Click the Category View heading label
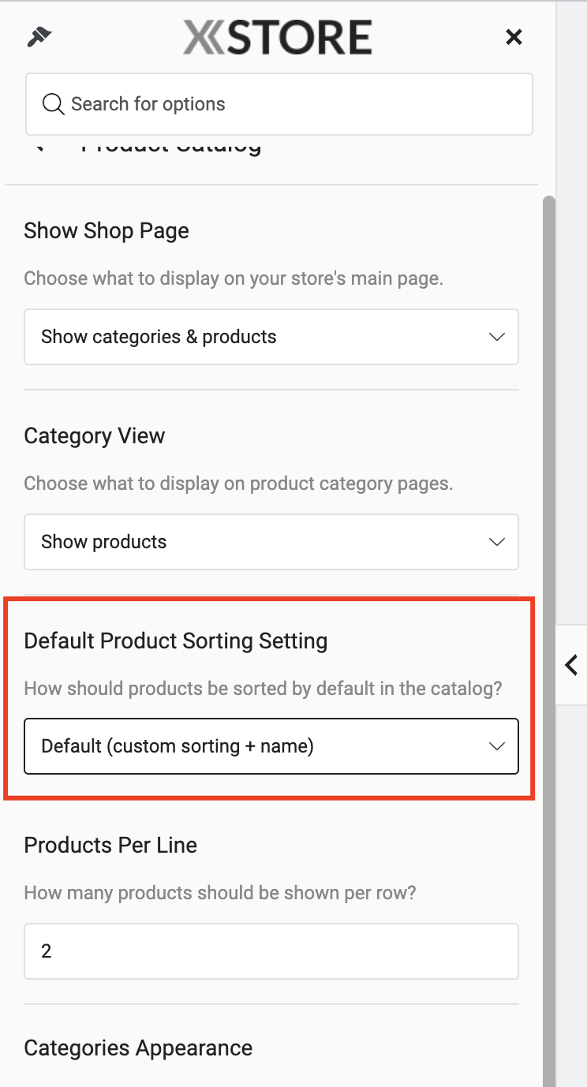This screenshot has height=1087, width=587. tap(95, 436)
